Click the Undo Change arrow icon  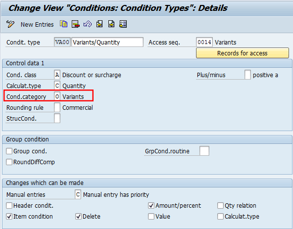coord(88,24)
